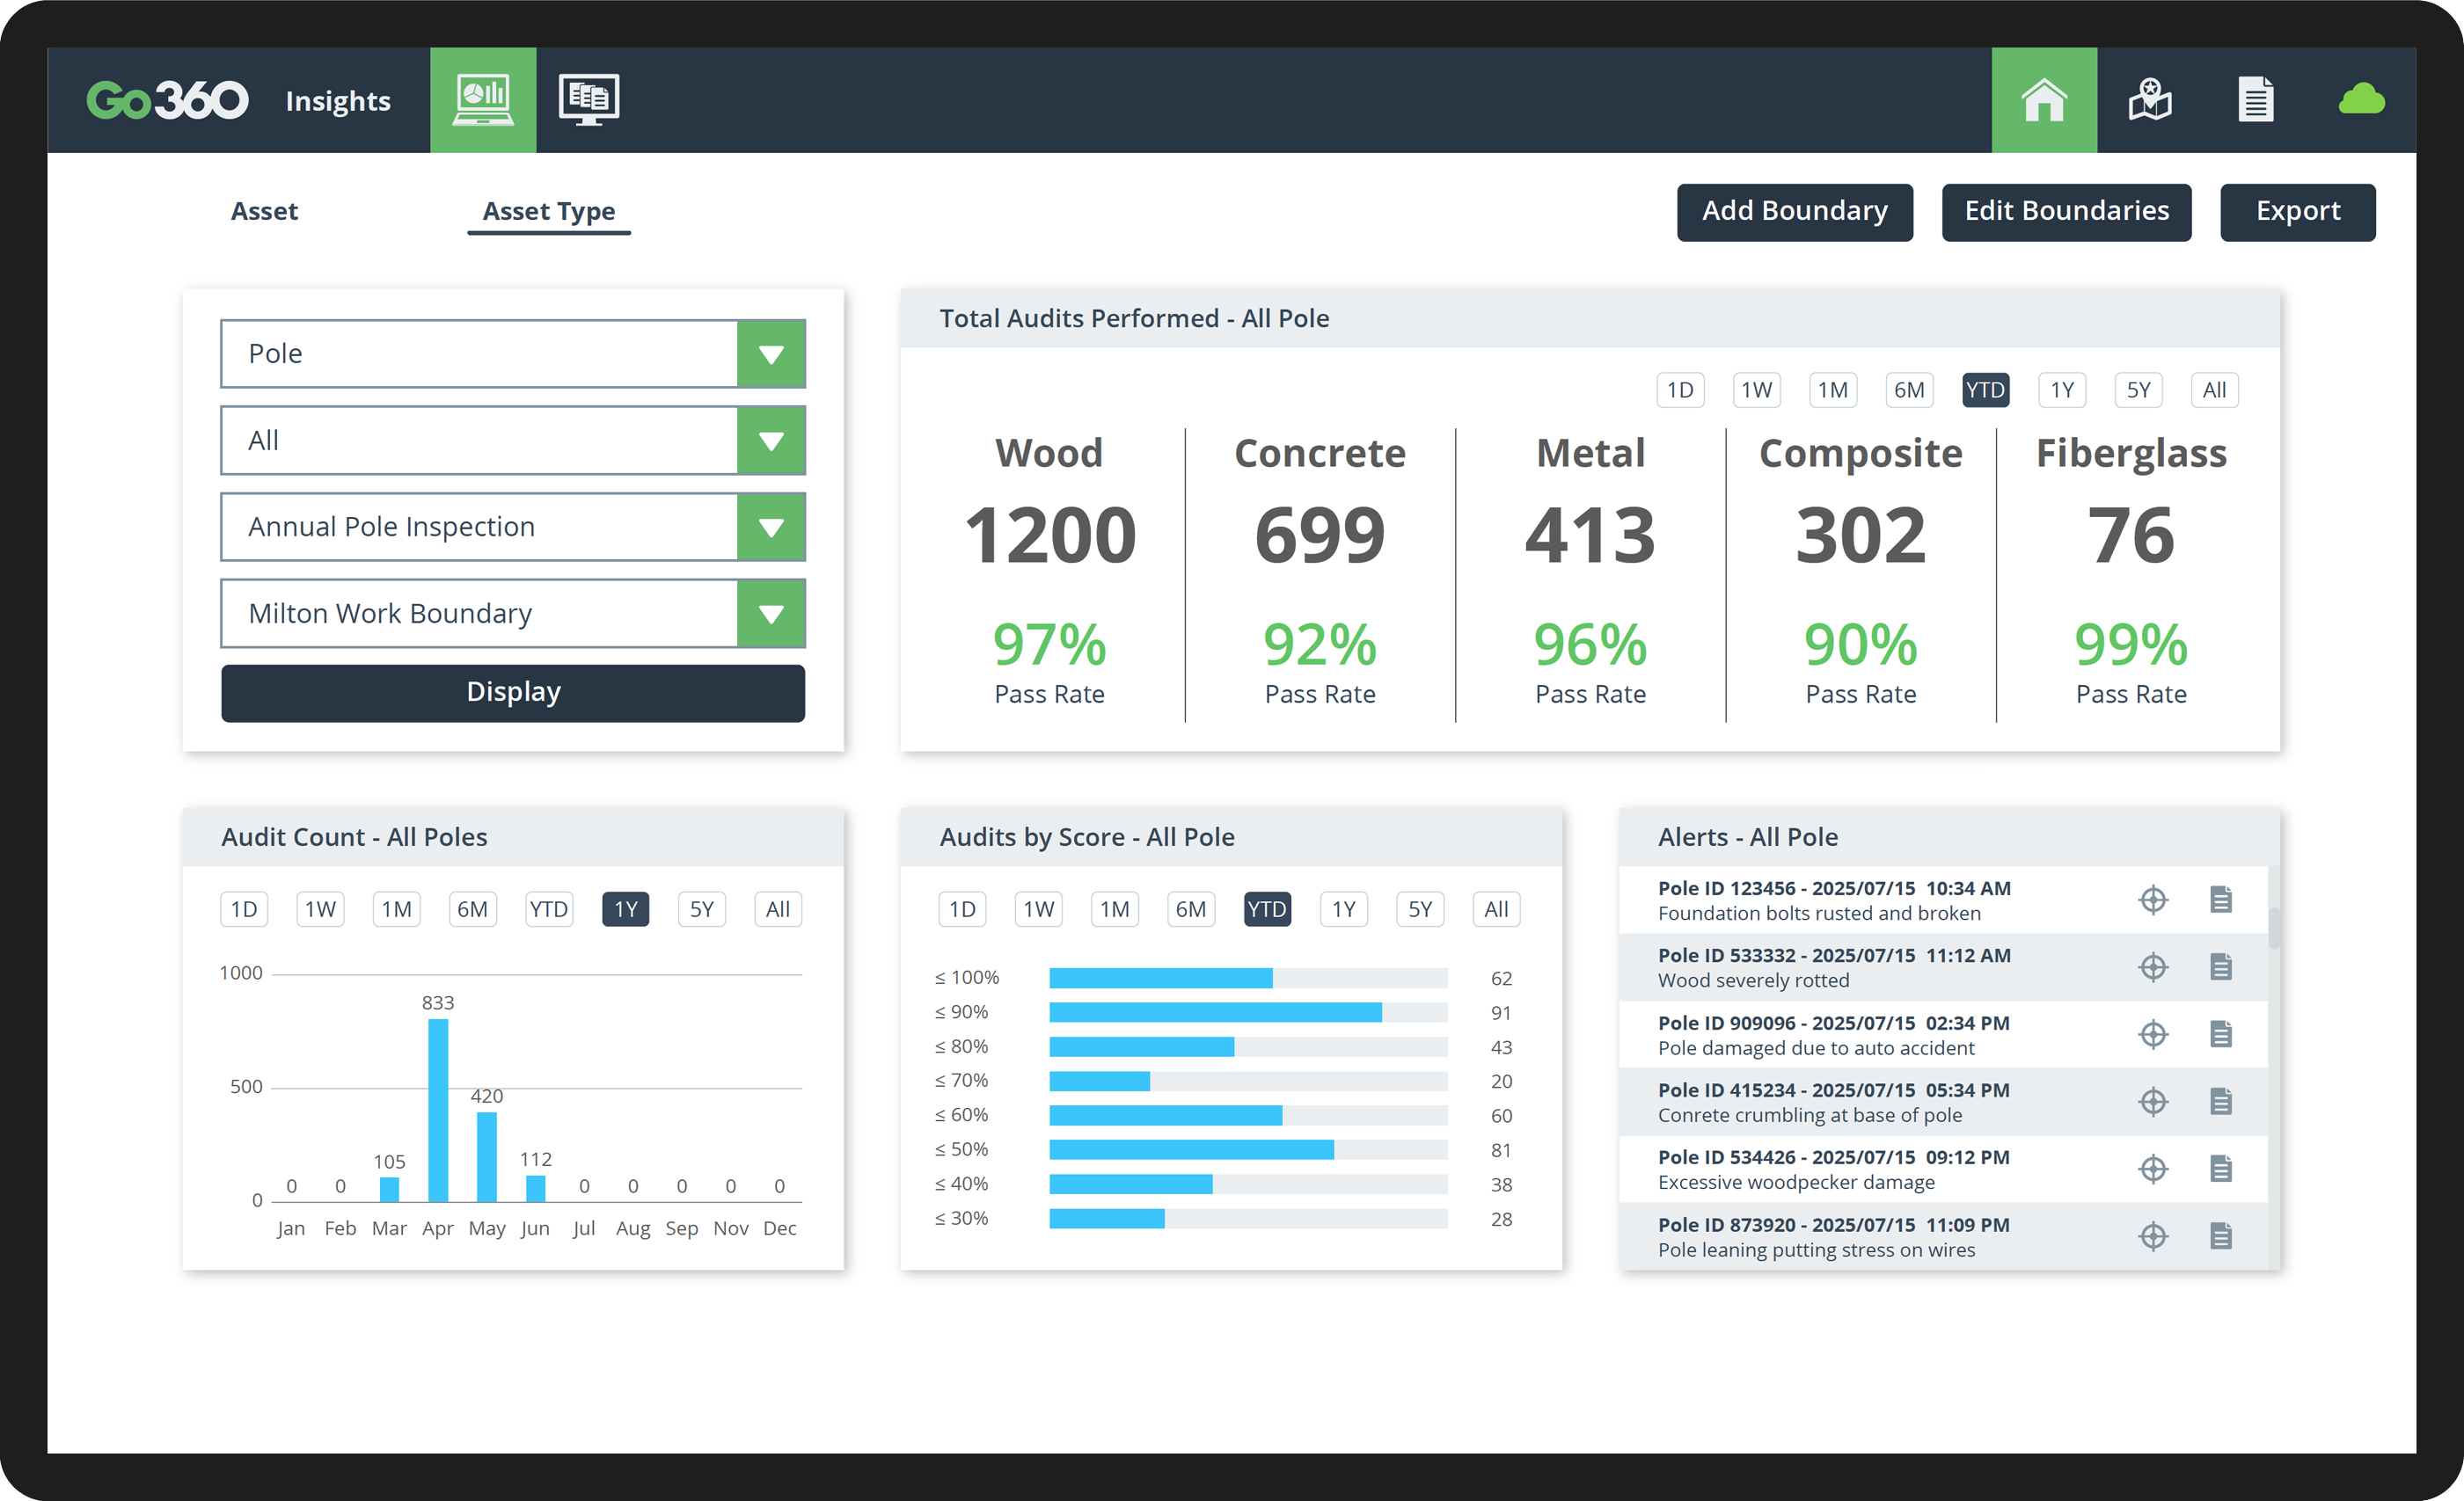This screenshot has width=2464, height=1501.
Task: Select 6M range in Audit Count chart
Action: coord(472,909)
